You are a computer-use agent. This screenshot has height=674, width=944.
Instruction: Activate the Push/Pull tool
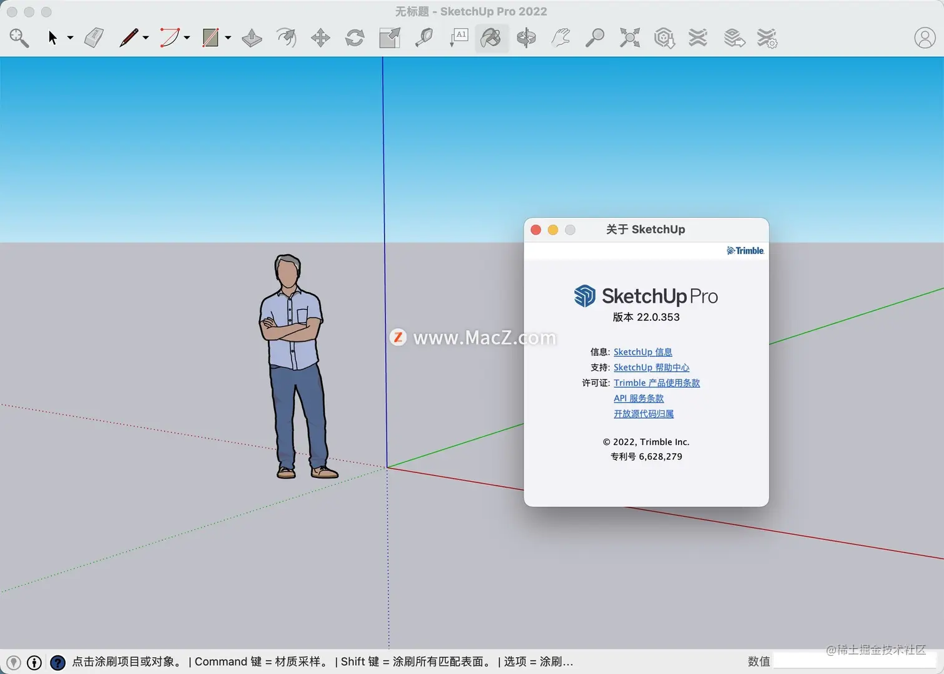[x=252, y=38]
